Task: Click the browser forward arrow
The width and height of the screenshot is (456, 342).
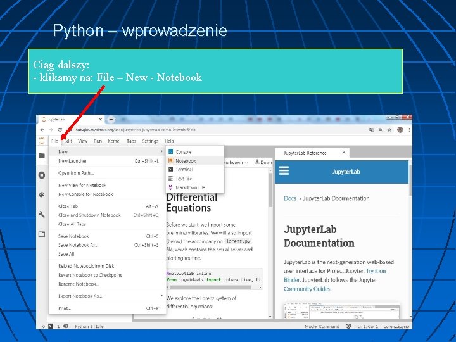Action: tap(51, 130)
